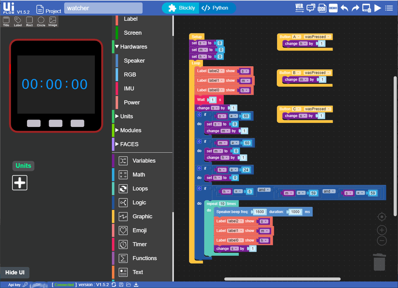Edit the 1600 frequency value

[x=259, y=212]
